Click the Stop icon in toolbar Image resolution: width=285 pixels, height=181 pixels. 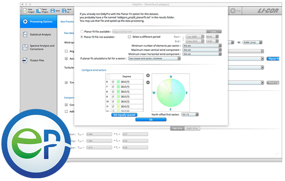pyautogui.click(x=233, y=11)
